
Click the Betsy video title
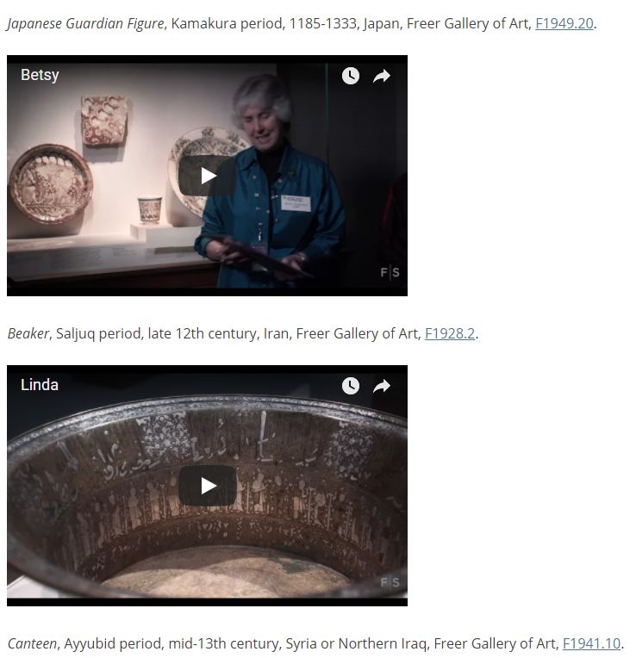tap(40, 75)
